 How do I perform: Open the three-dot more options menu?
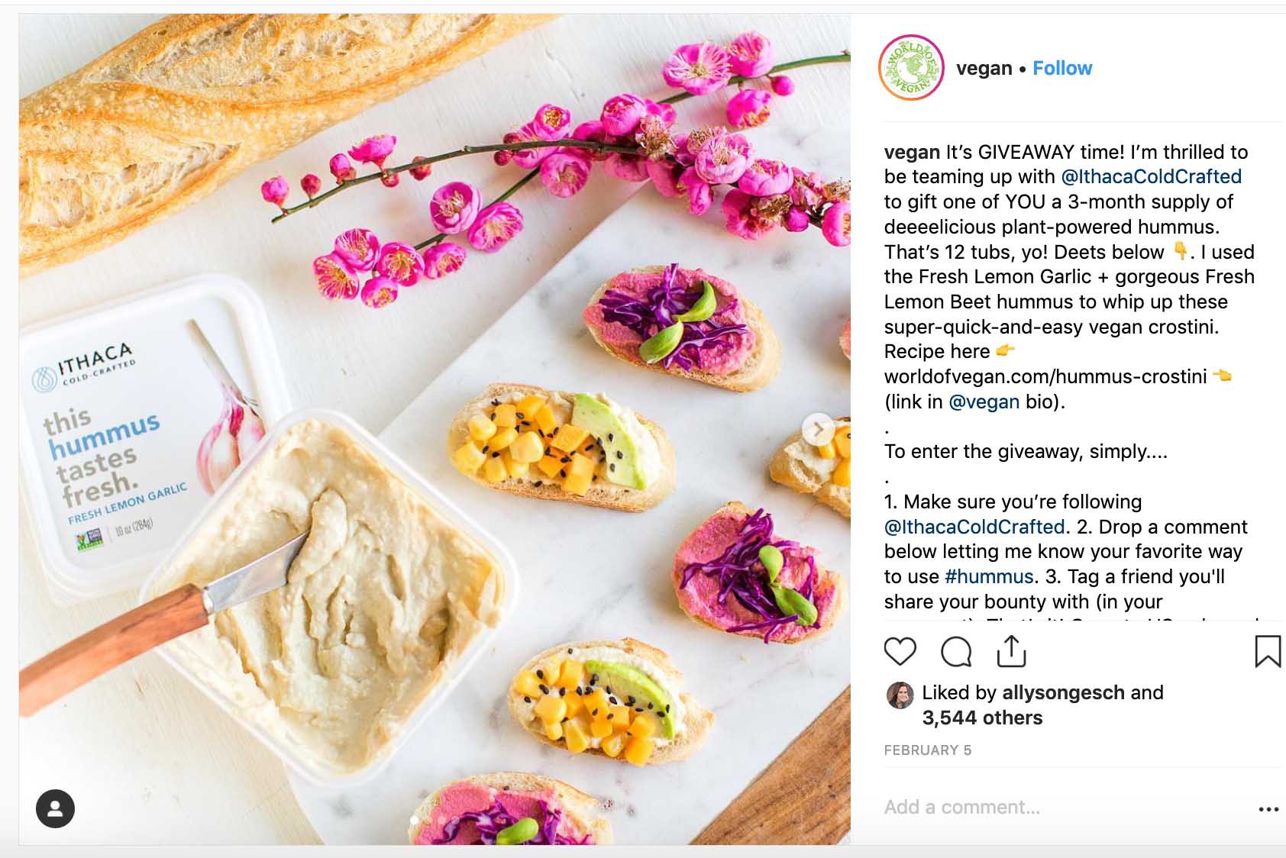[1268, 809]
